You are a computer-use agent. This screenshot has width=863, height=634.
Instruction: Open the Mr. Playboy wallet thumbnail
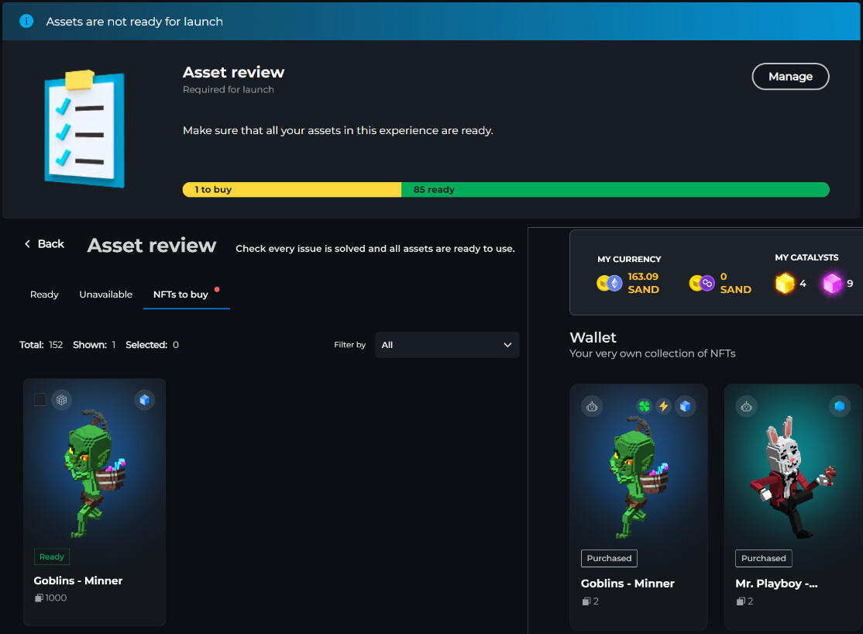coord(793,477)
